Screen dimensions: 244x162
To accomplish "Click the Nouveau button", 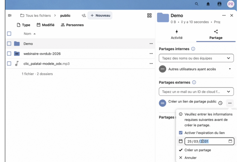I will coord(100,15).
